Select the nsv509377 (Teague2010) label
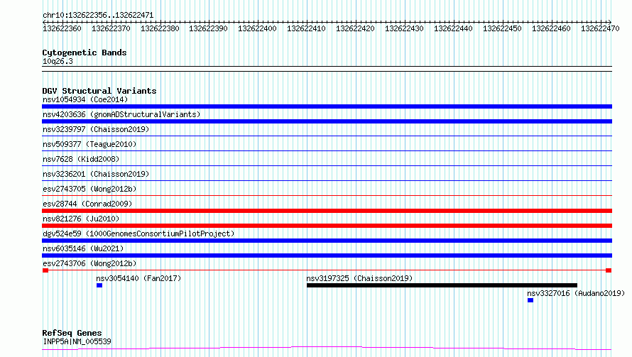The height and width of the screenshot is (357, 632). (89, 144)
